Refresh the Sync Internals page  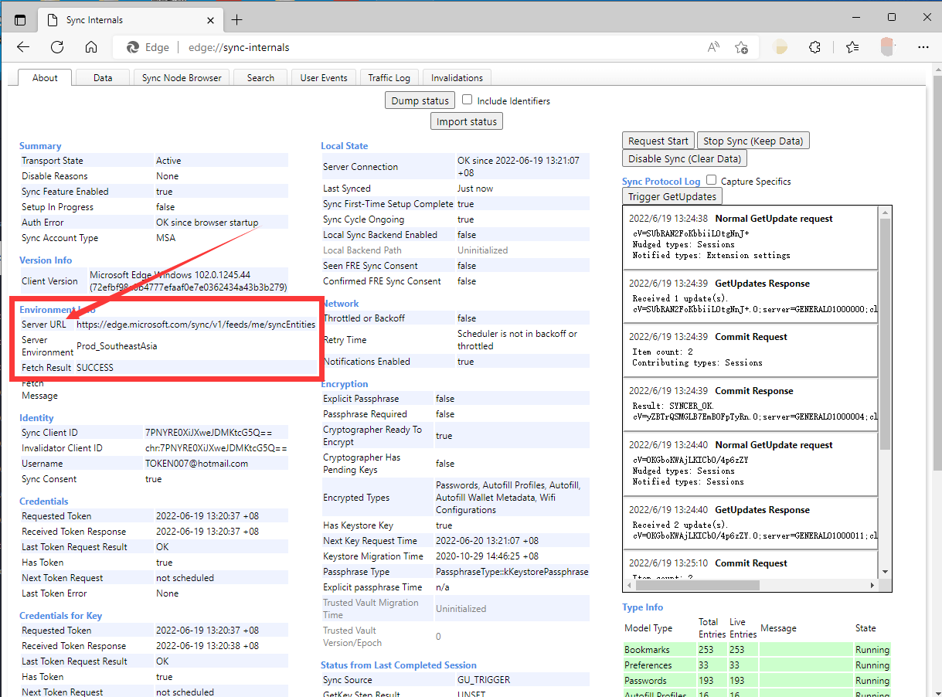[x=57, y=47]
